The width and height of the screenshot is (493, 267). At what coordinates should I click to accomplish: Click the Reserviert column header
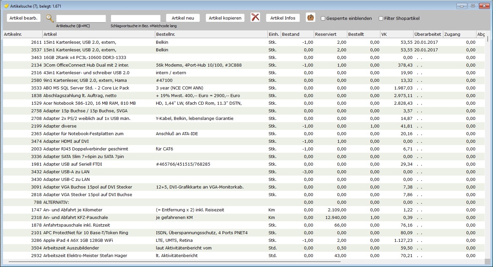coord(330,34)
